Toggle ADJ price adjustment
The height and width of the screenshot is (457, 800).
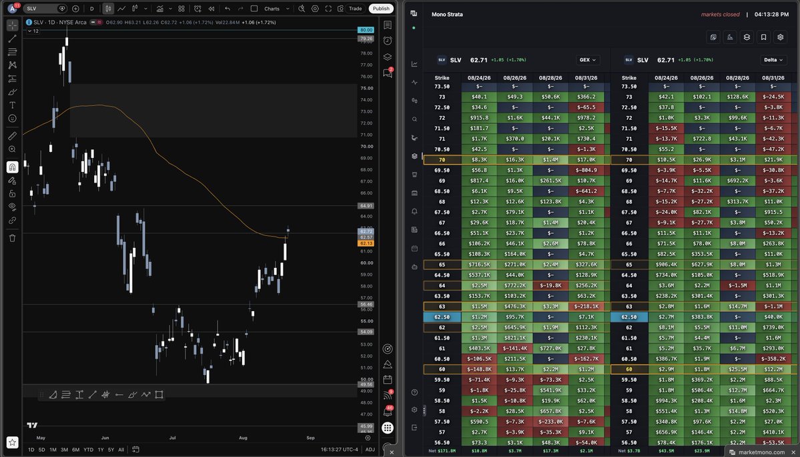point(370,450)
